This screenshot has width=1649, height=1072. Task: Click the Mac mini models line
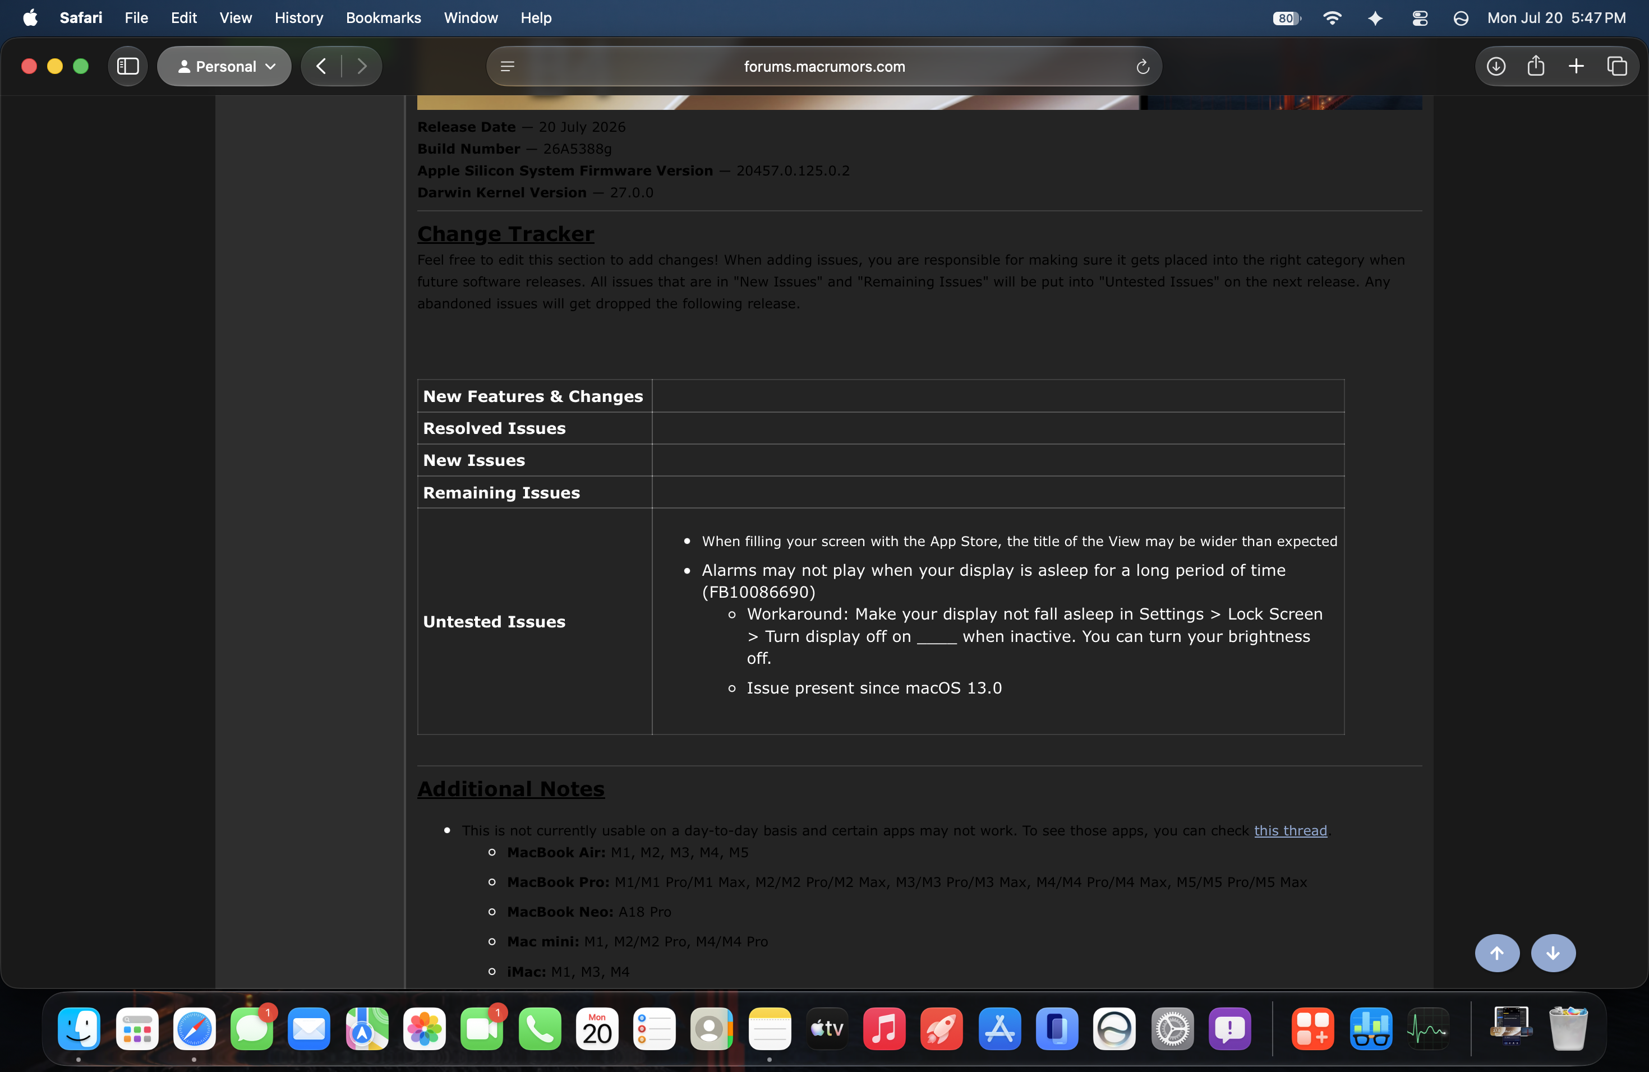(x=637, y=942)
